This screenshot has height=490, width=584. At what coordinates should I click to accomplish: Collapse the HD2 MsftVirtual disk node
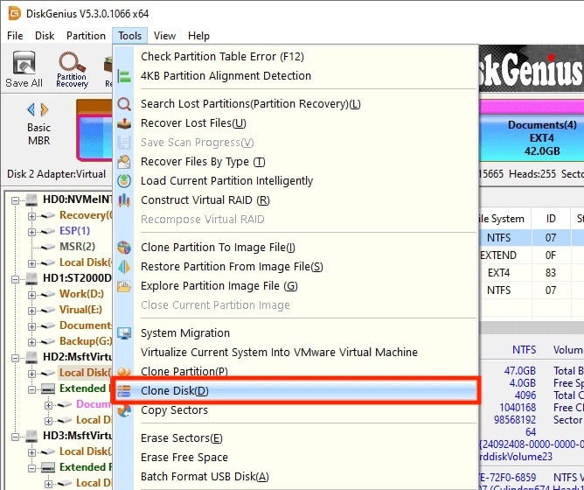(18, 357)
